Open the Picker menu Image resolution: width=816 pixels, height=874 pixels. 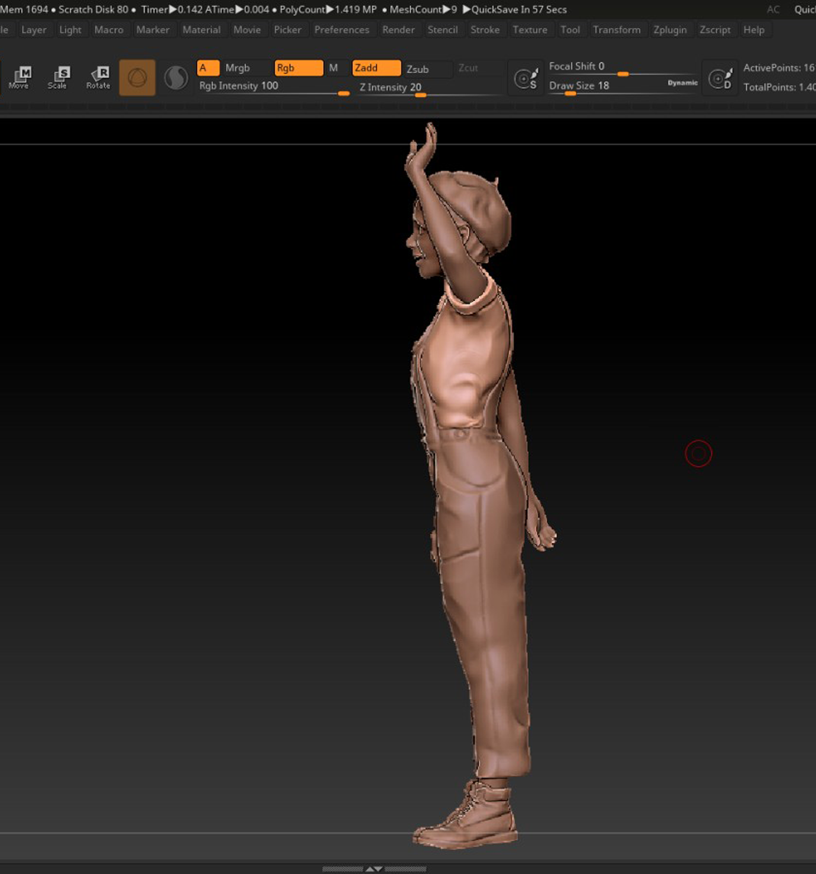[288, 30]
